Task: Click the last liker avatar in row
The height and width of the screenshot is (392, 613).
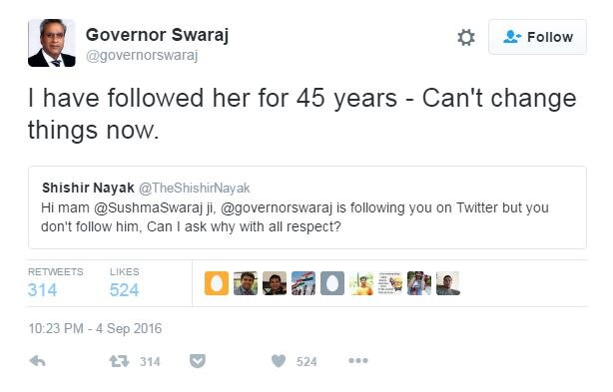Action: click(448, 283)
